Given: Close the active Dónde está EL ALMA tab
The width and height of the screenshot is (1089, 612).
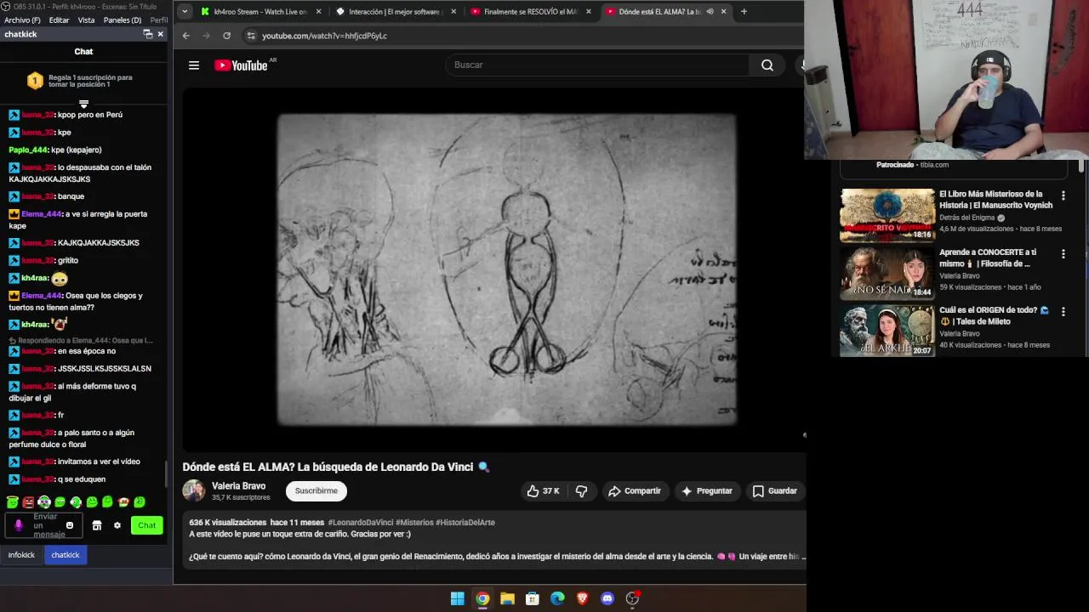Looking at the screenshot, I should (x=724, y=12).
